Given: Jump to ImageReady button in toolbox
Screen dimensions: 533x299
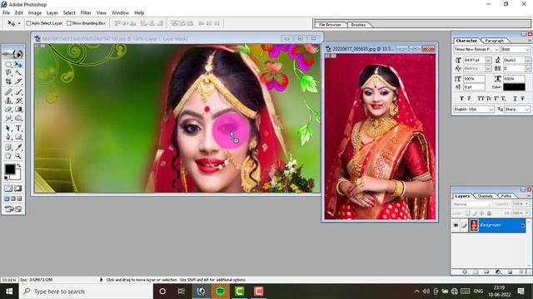Looking at the screenshot, I should (x=13, y=208).
